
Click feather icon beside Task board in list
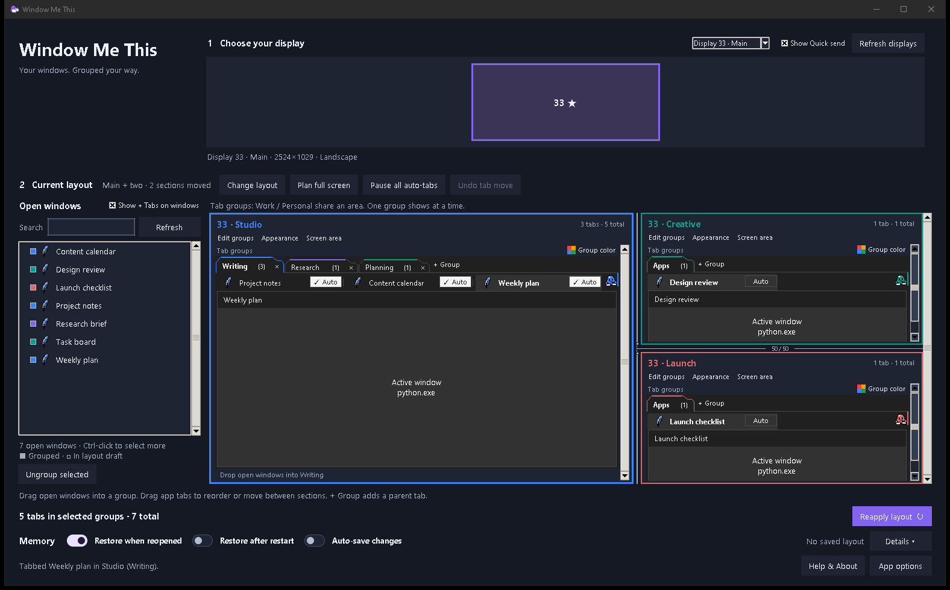pyautogui.click(x=45, y=341)
